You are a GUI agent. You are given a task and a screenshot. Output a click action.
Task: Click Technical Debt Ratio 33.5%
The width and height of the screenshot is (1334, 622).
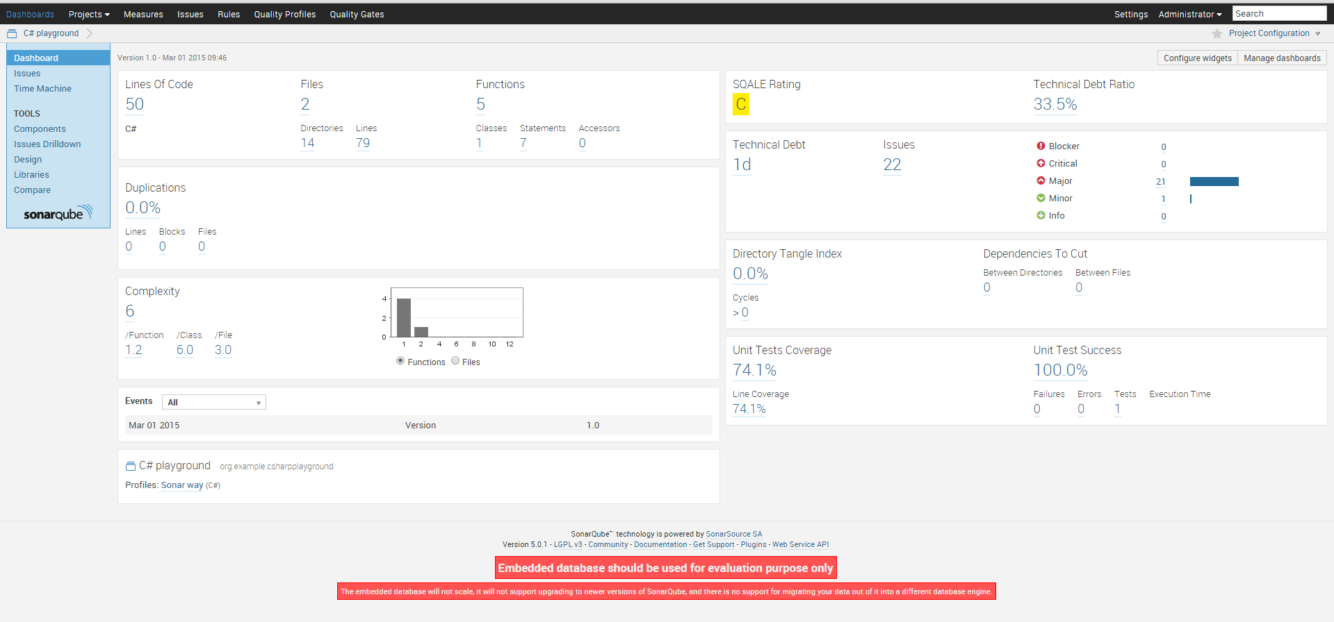coord(1055,104)
